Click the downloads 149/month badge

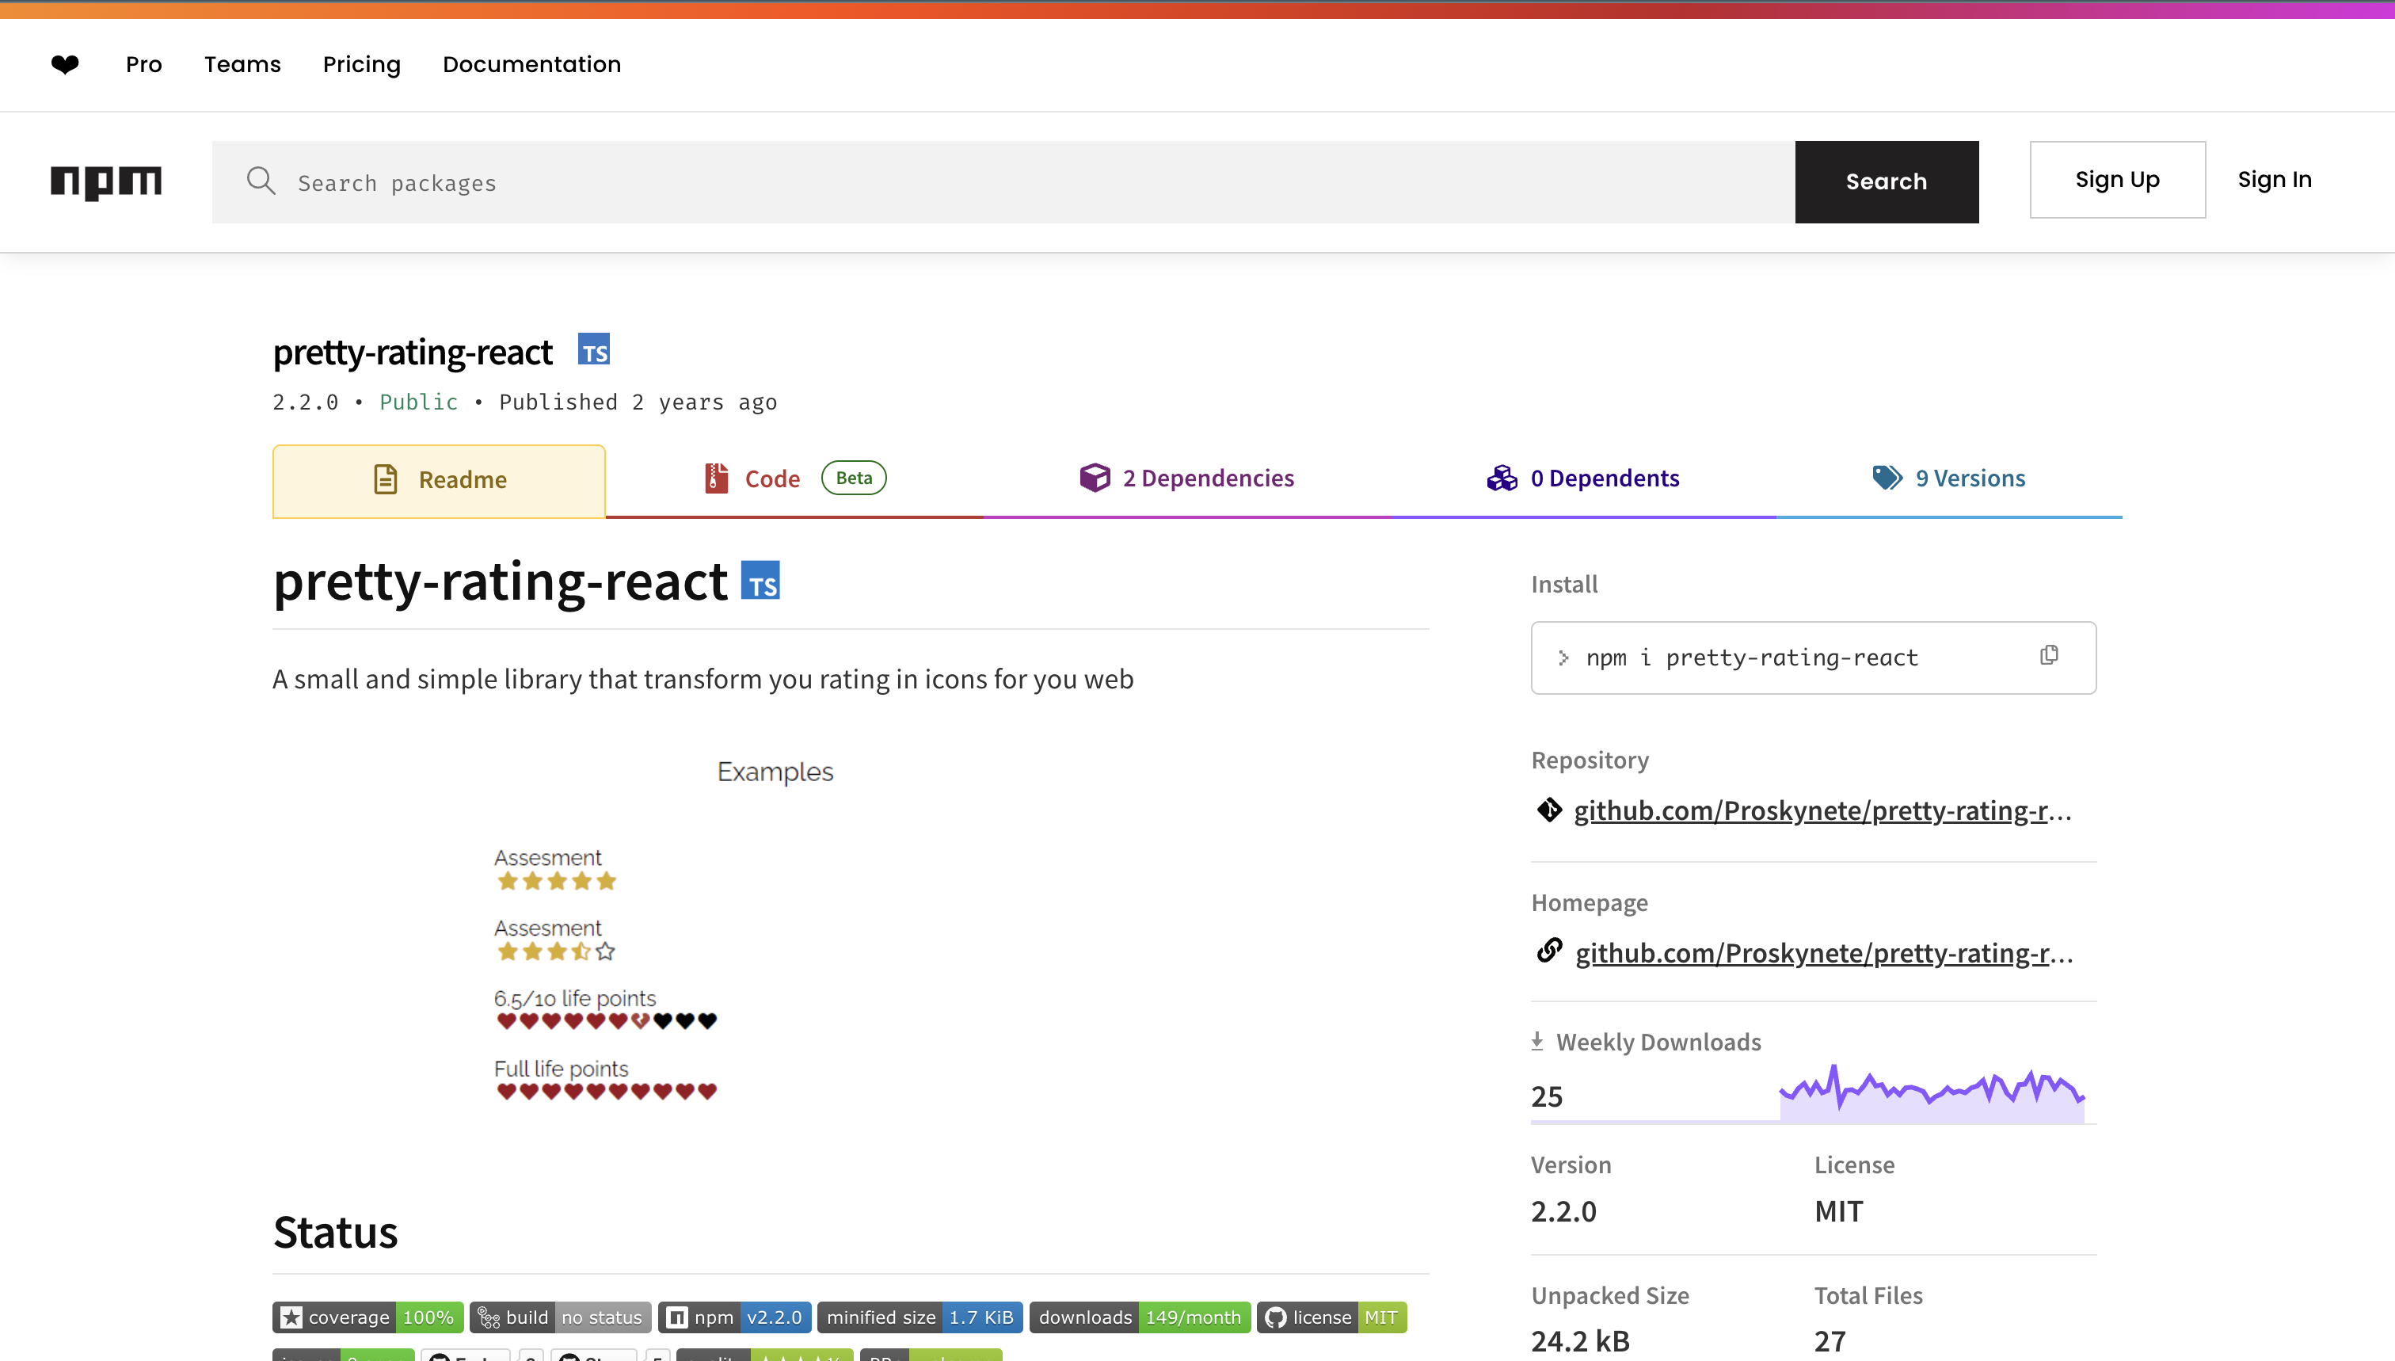click(1139, 1317)
